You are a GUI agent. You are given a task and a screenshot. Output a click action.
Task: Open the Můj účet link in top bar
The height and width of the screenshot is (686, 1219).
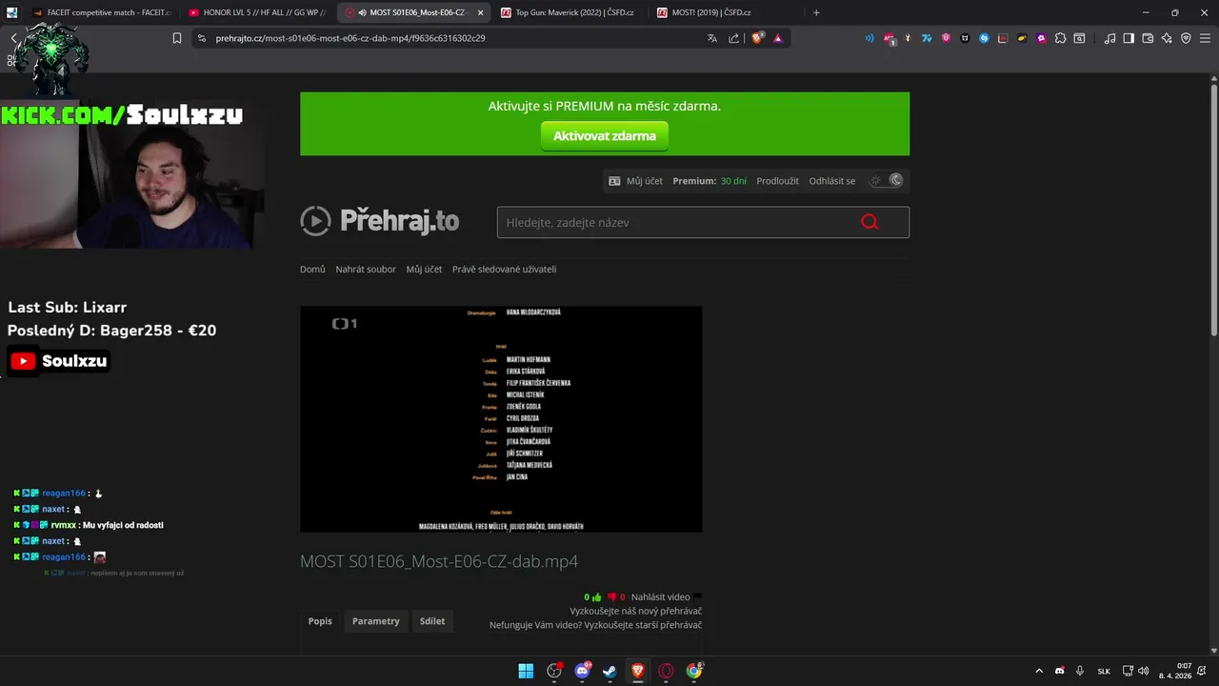pos(647,181)
